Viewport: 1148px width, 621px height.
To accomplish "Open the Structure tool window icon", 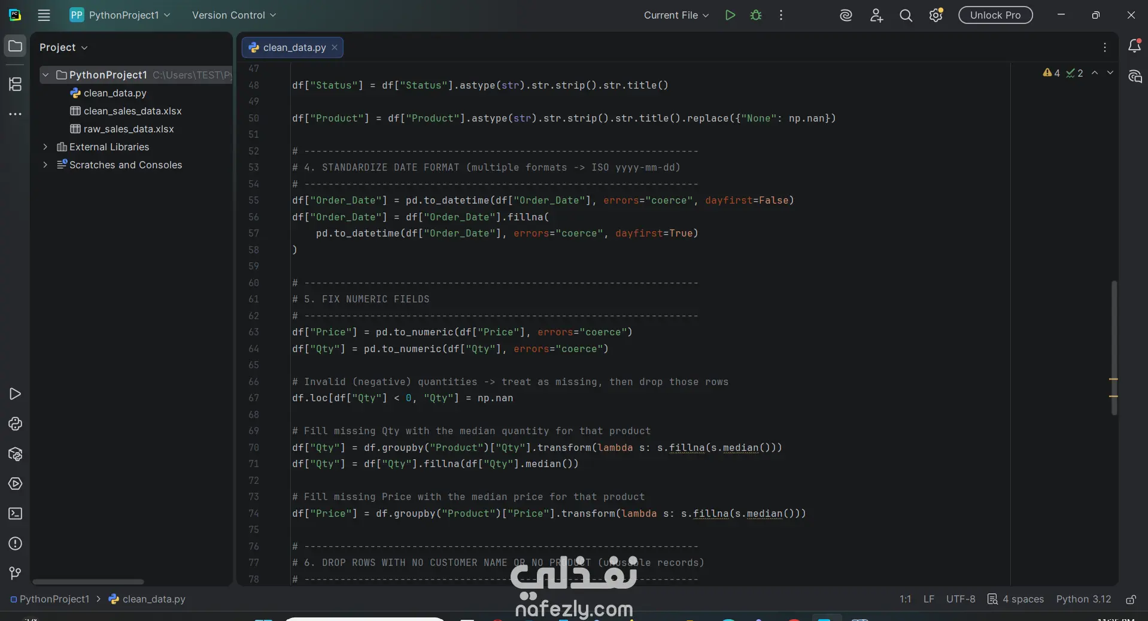I will (15, 84).
